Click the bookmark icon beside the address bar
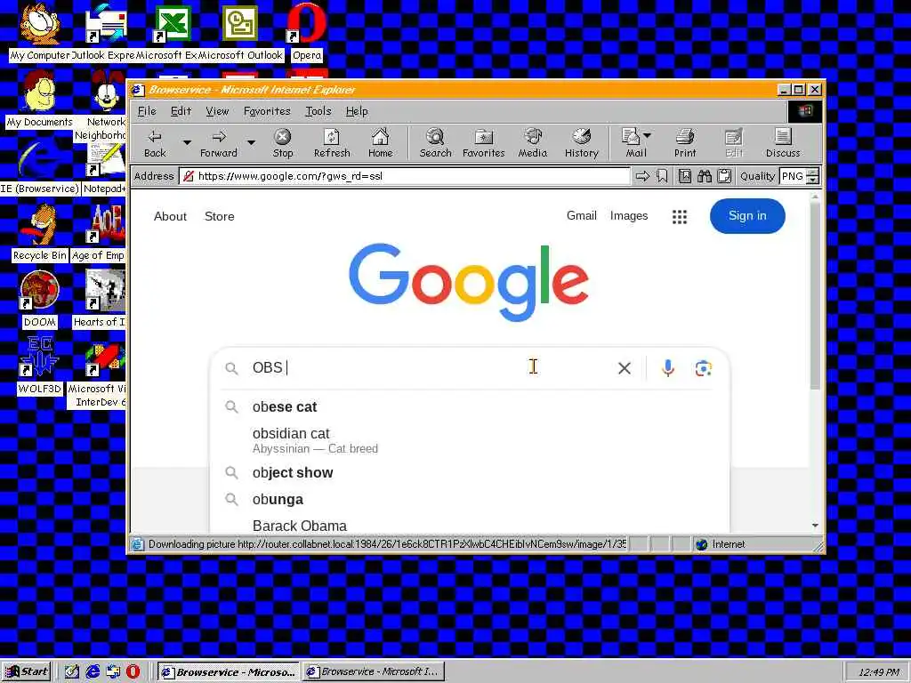Screen dimensions: 911x683 [662, 176]
